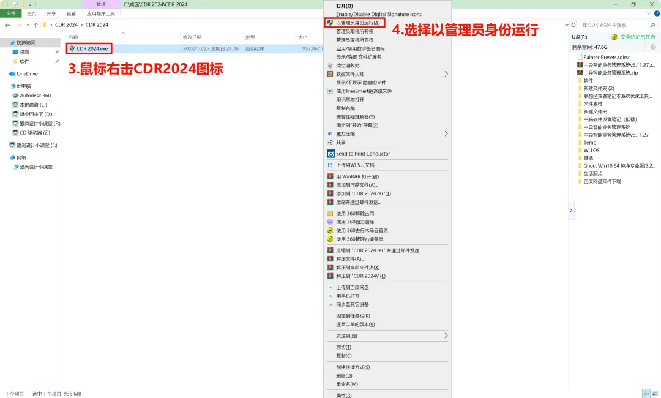
Task: Click the 360 安全防护已开启 shield icon
Action: pos(614,37)
